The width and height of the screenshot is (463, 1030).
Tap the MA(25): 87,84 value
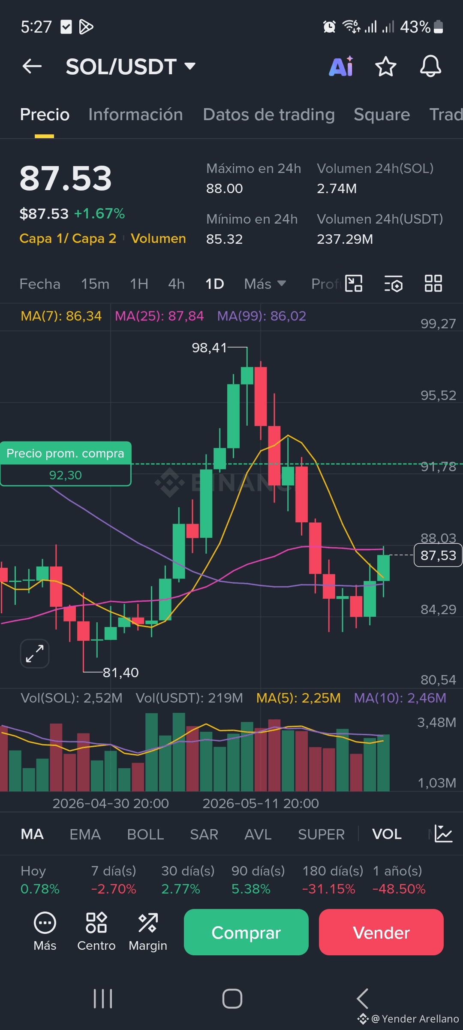159,316
